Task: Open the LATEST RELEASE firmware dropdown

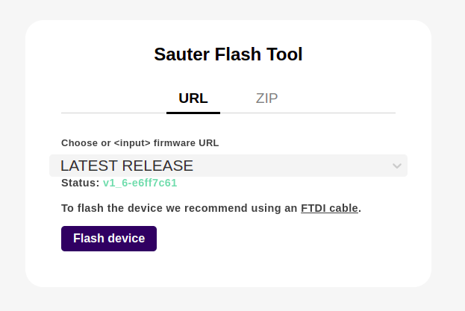Action: pos(228,166)
